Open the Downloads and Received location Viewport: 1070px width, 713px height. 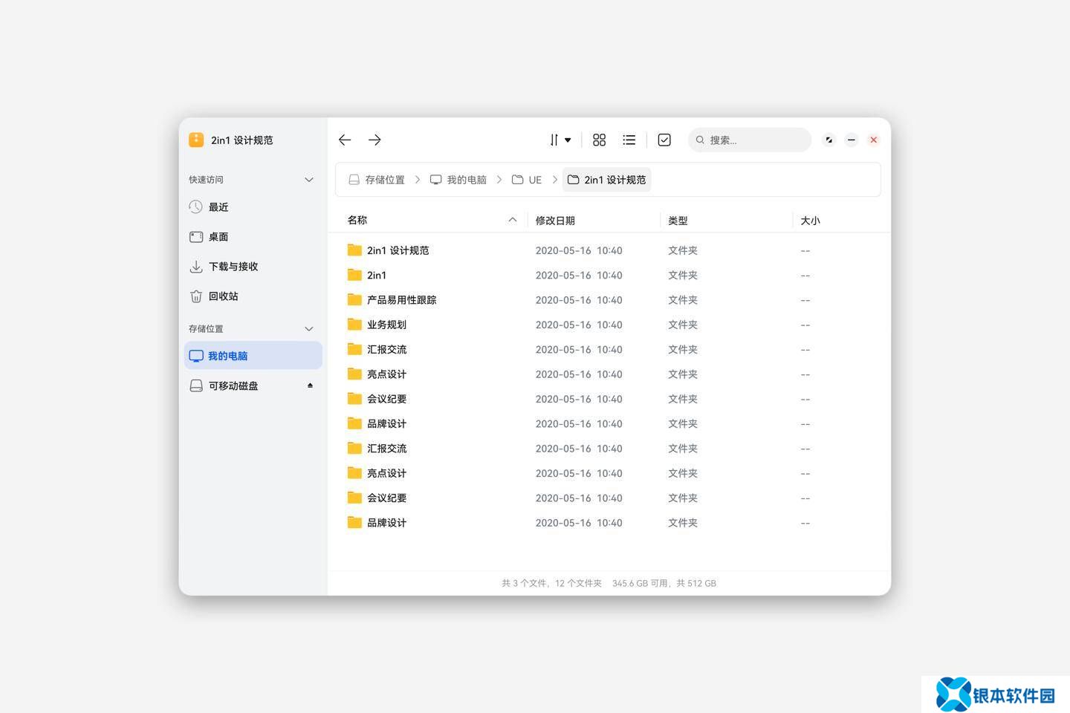coord(233,267)
